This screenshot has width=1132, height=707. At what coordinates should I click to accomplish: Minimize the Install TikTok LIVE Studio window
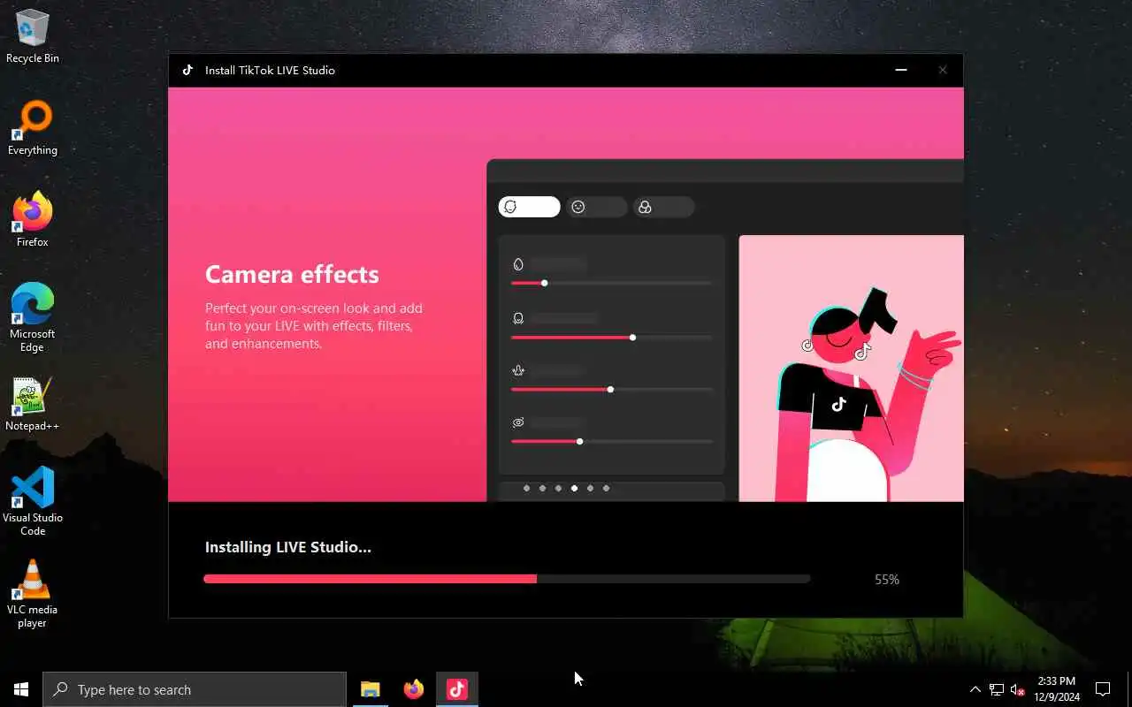click(901, 70)
